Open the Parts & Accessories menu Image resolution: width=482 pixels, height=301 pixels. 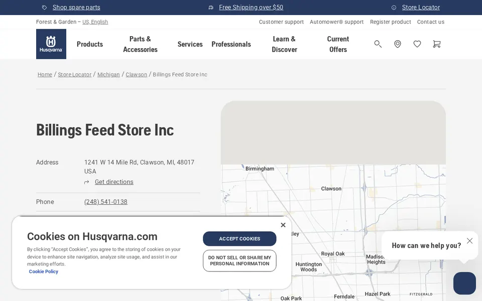140,44
